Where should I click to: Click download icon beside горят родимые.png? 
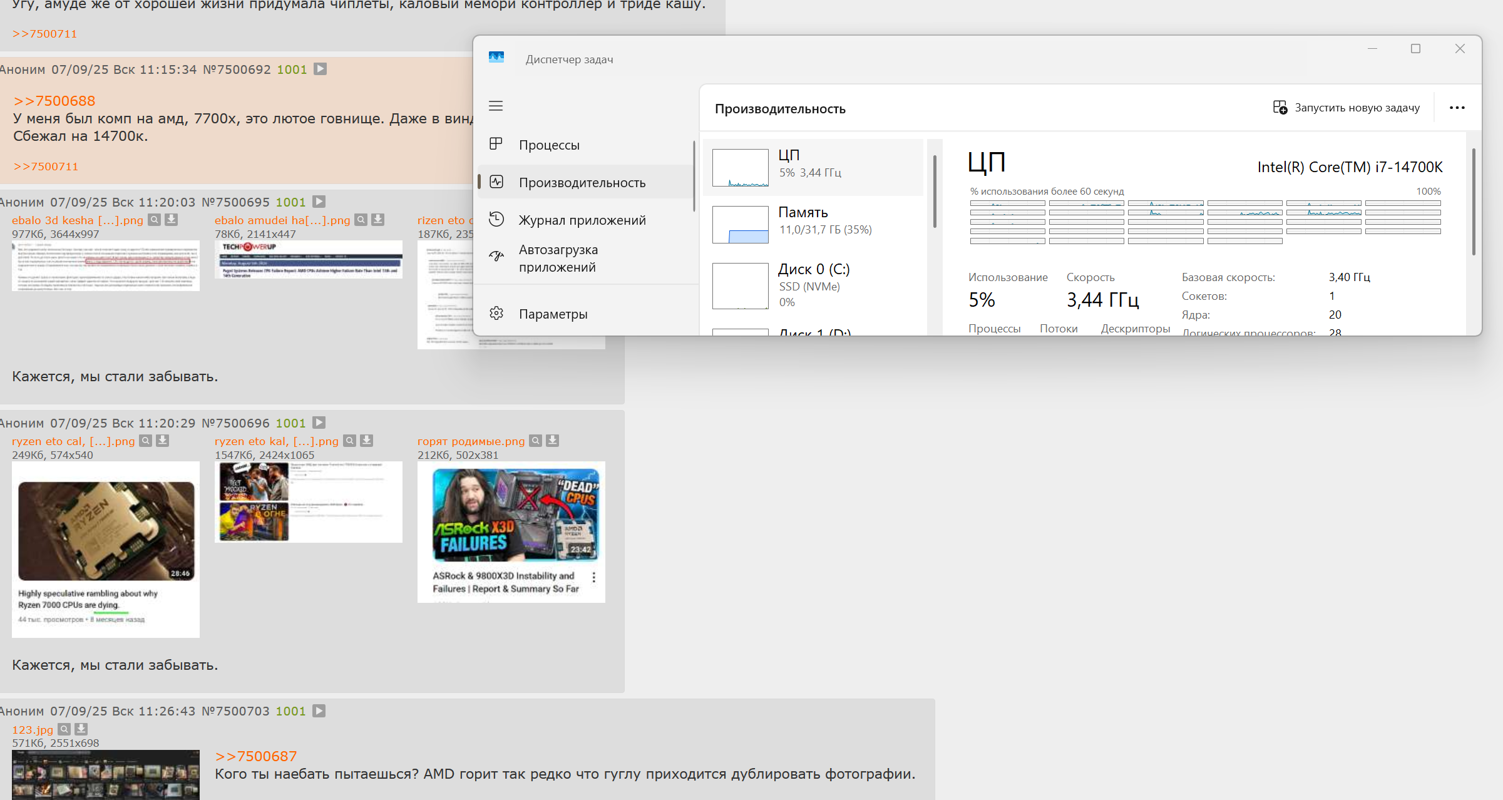[x=552, y=441]
